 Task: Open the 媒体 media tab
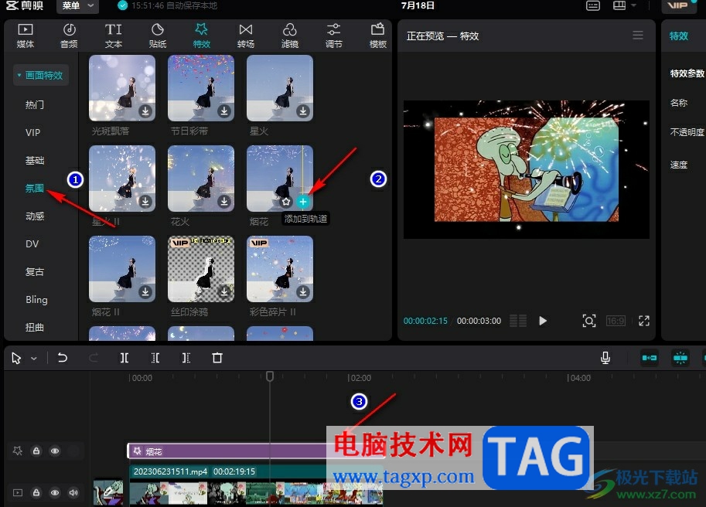(26, 36)
